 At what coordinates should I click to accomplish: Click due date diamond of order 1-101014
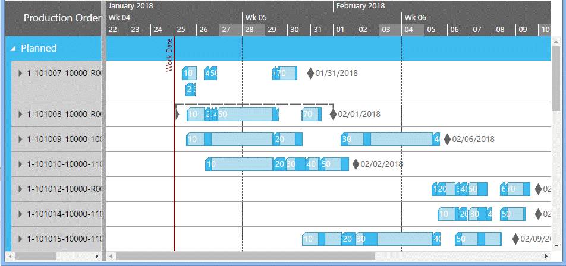point(538,214)
